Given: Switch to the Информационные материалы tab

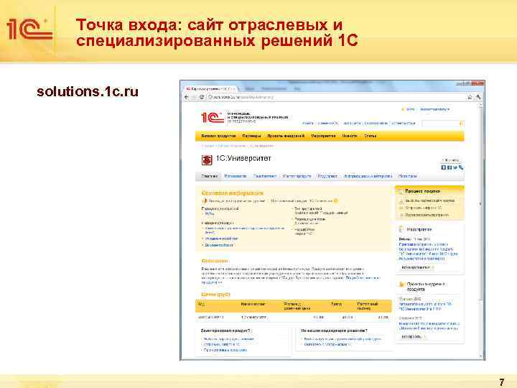Looking at the screenshot, I should click(x=368, y=176).
